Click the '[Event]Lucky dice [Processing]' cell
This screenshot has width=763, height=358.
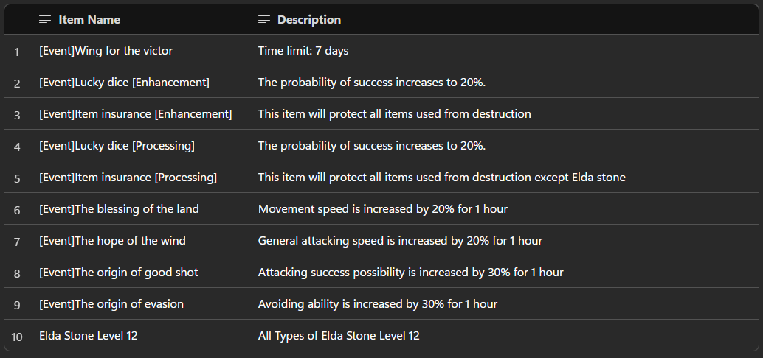click(x=139, y=145)
